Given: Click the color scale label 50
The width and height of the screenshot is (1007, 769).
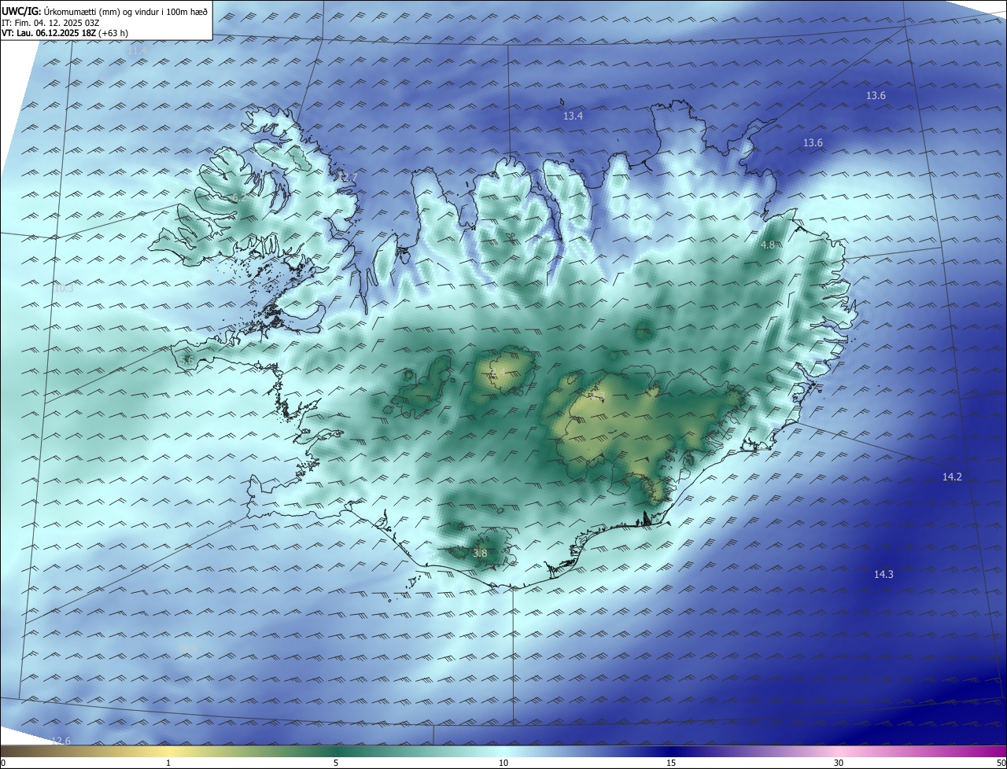Looking at the screenshot, I should coord(1001,763).
